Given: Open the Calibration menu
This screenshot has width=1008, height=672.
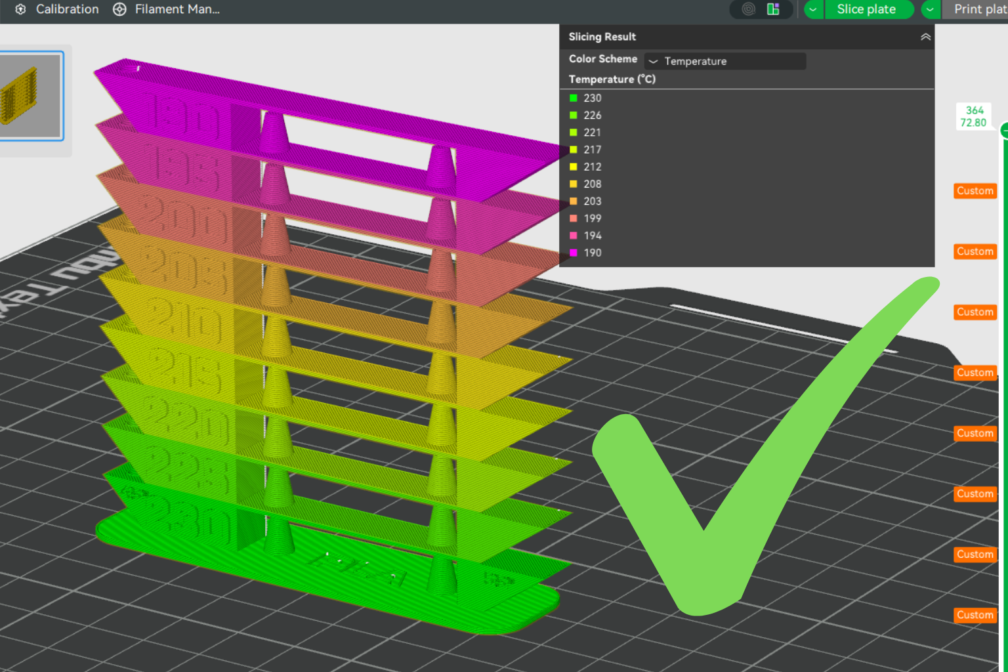Looking at the screenshot, I should point(67,9).
